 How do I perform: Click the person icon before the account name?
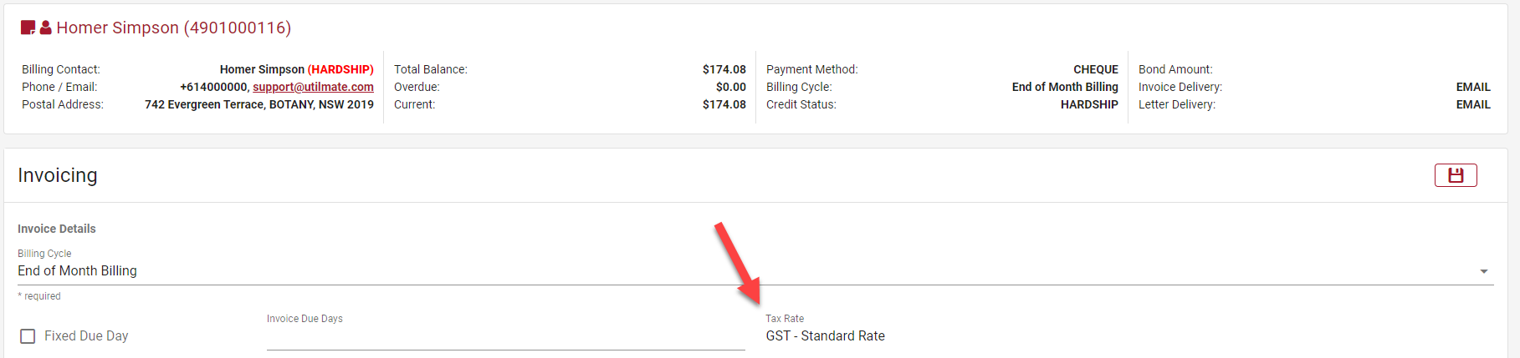click(x=46, y=28)
